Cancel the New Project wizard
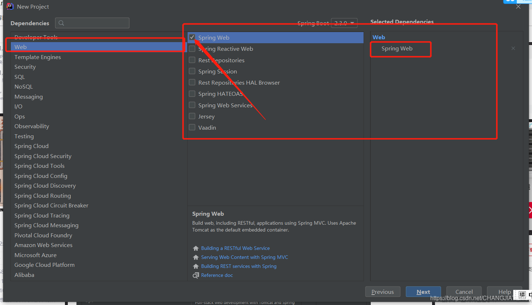The width and height of the screenshot is (532, 305). [464, 292]
